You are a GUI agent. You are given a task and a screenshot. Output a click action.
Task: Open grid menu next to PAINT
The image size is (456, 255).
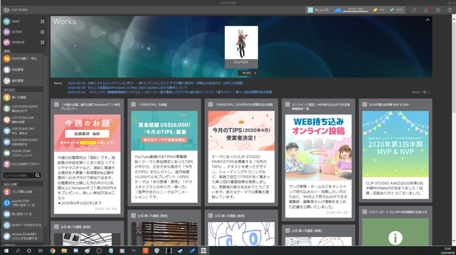click(x=42, y=21)
